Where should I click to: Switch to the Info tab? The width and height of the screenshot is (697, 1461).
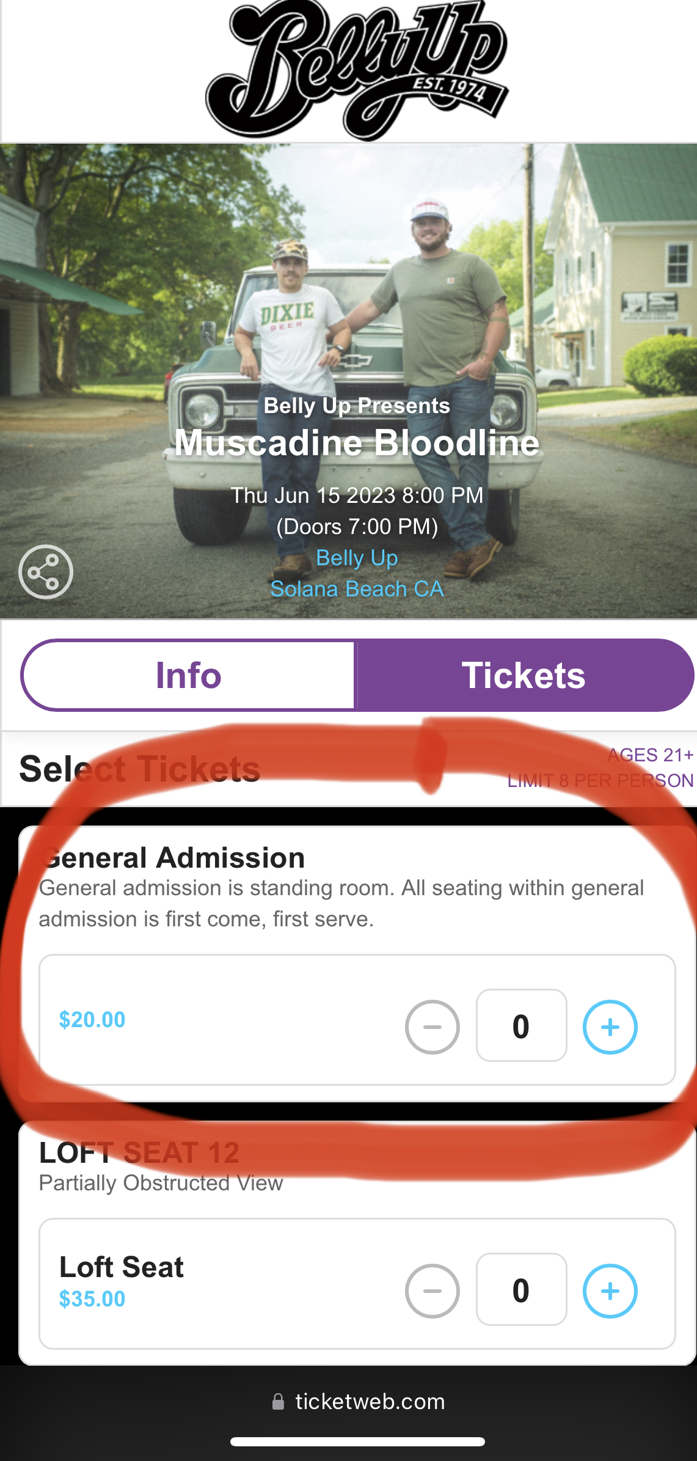pos(188,675)
